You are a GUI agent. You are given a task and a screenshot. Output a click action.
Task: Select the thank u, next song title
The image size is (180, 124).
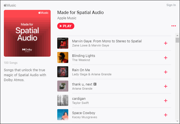(x=82, y=84)
